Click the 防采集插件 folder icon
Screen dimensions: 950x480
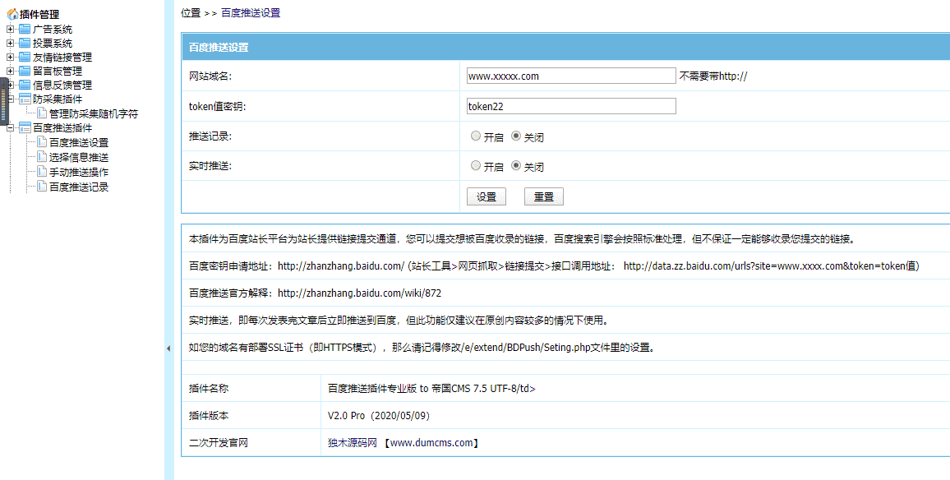(x=24, y=99)
